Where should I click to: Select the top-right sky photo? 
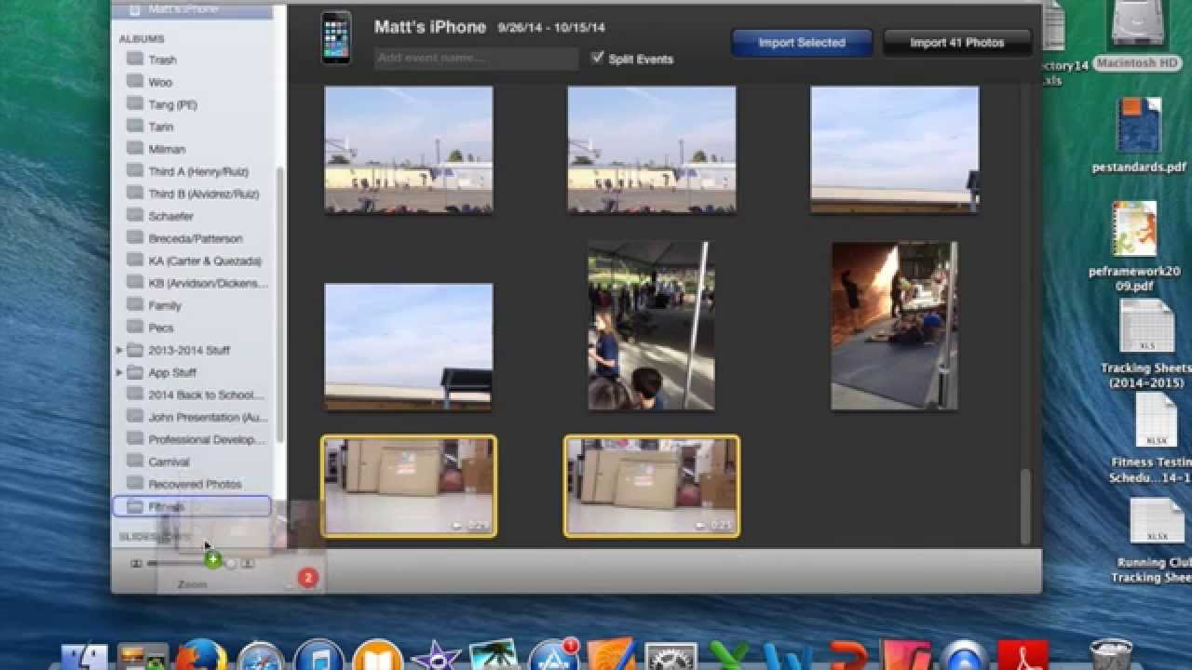click(x=895, y=150)
